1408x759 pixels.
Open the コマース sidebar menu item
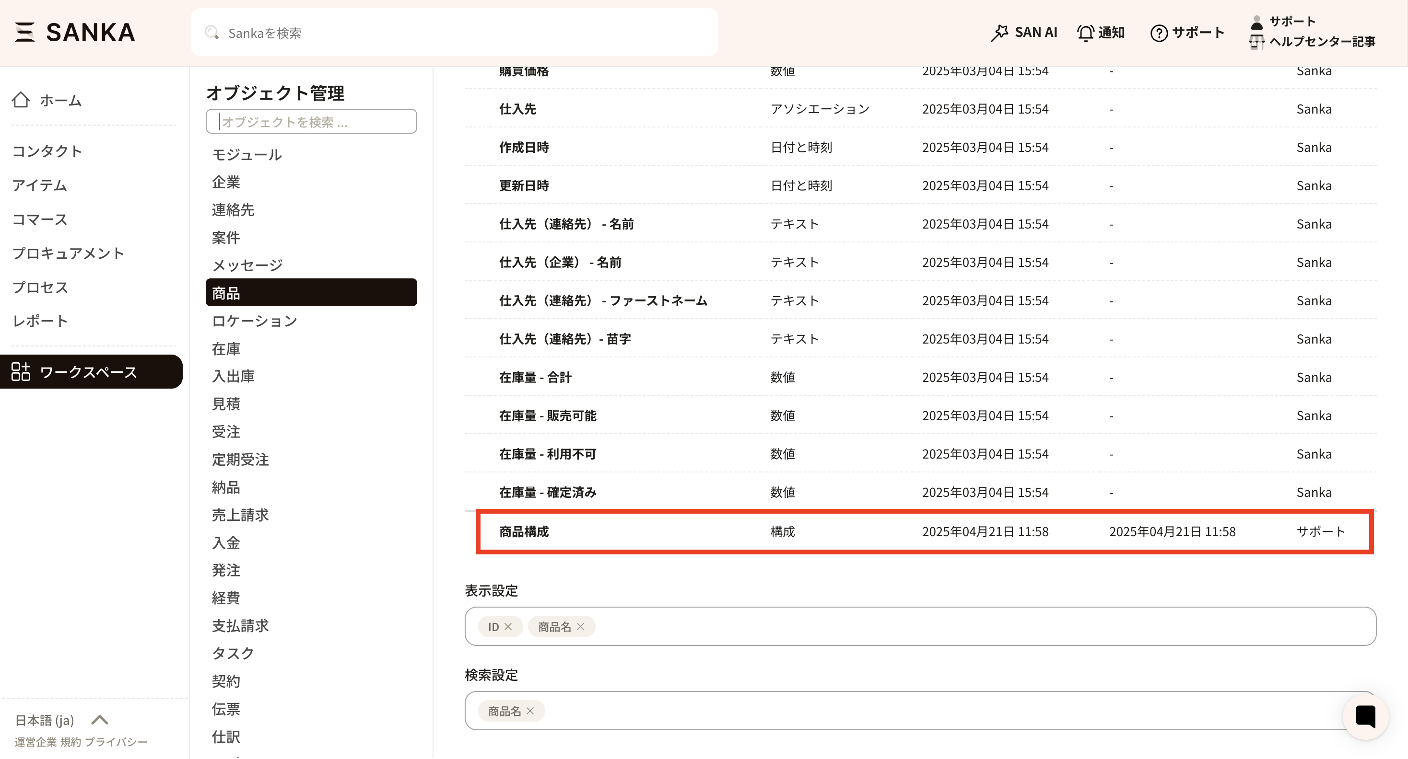(x=40, y=219)
